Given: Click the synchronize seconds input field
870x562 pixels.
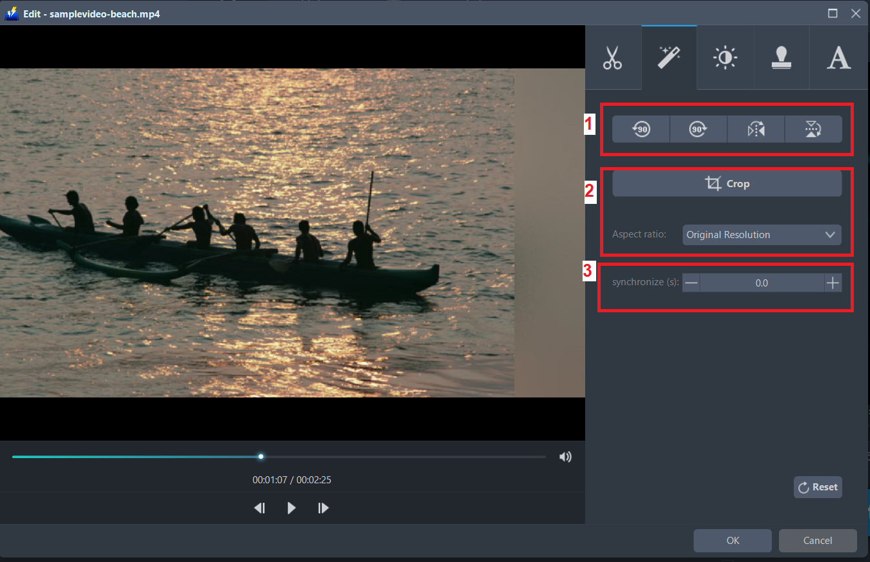Looking at the screenshot, I should (x=762, y=282).
